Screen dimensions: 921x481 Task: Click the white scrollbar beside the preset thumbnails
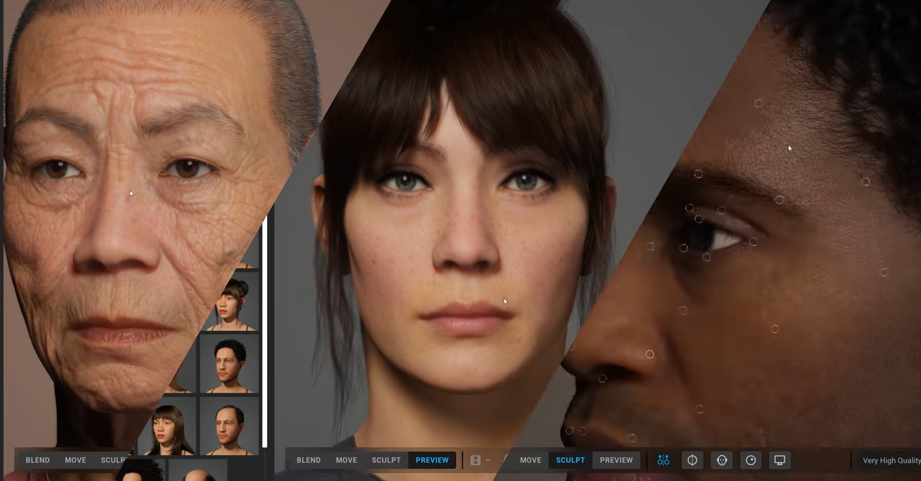tap(265, 331)
